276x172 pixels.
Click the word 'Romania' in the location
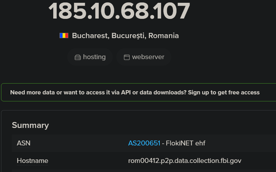(164, 36)
